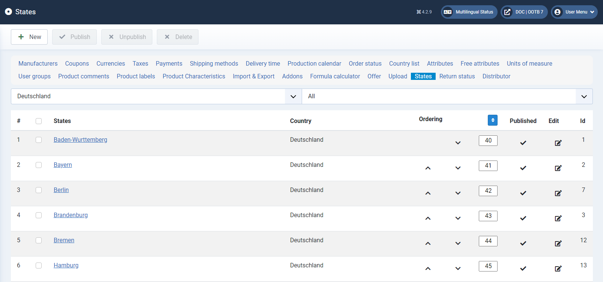Open edit icon for Berlin row
Viewport: 603px width, 282px height.
click(x=558, y=193)
